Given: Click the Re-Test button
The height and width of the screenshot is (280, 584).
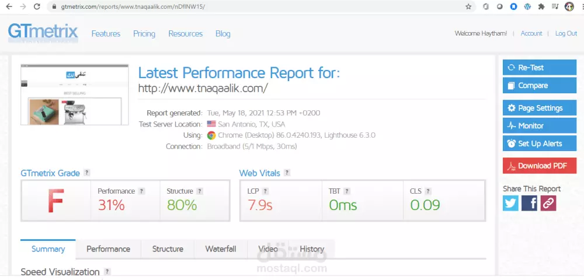Looking at the screenshot, I should coord(539,68).
